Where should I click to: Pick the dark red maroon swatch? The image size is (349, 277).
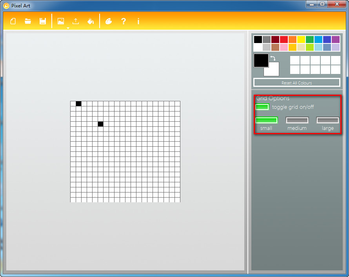point(275,40)
